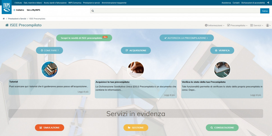
Task: Click the CONSULTAZIONE button
Action: (x=222, y=128)
